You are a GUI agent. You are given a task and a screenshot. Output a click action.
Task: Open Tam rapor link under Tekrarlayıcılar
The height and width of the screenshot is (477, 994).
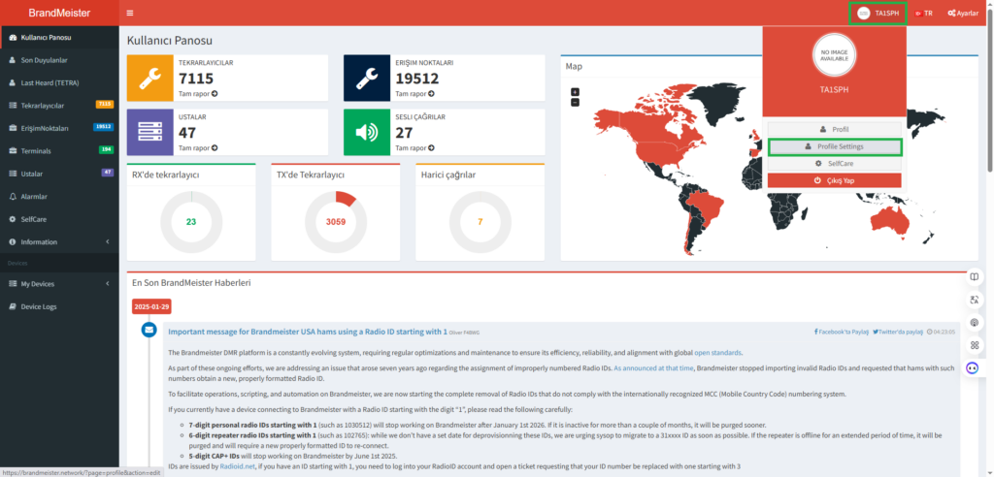click(x=198, y=94)
